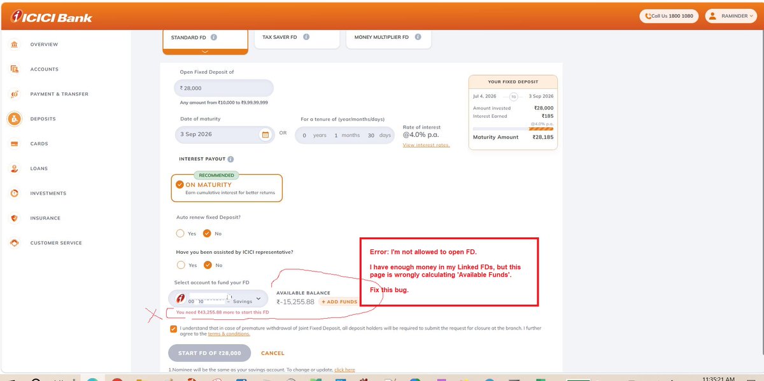Click the Tax Saver FD info icon
The height and width of the screenshot is (381, 764).
click(306, 37)
